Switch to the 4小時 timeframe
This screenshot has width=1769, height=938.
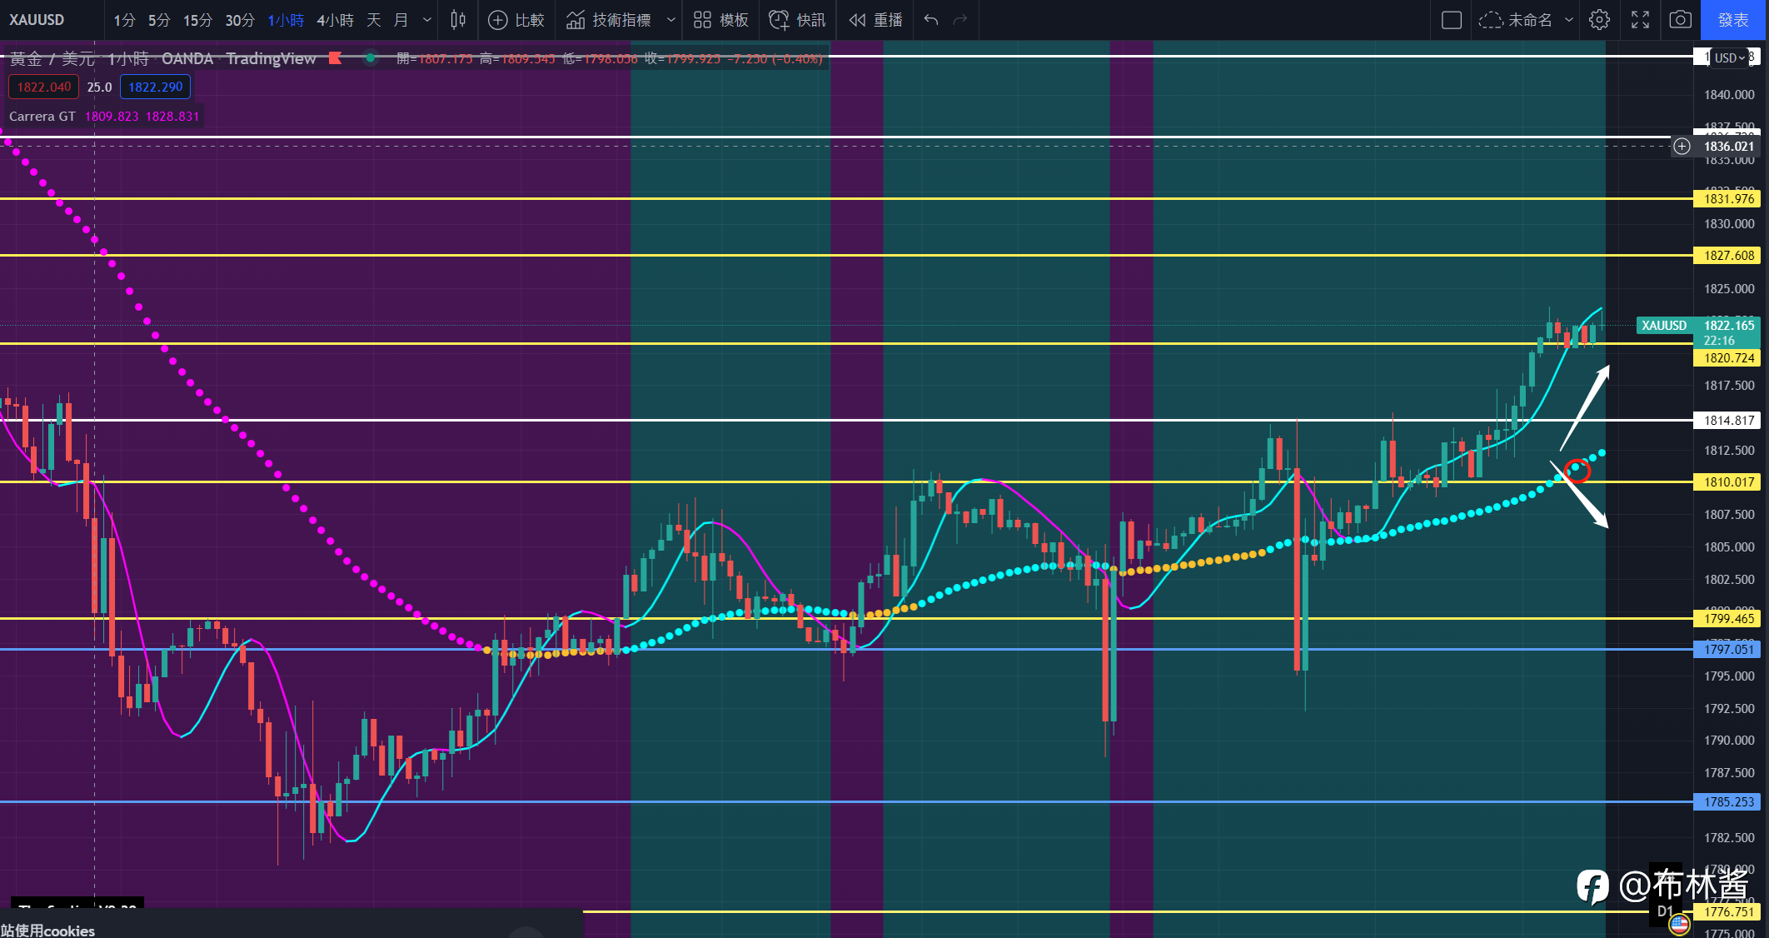pyautogui.click(x=335, y=19)
